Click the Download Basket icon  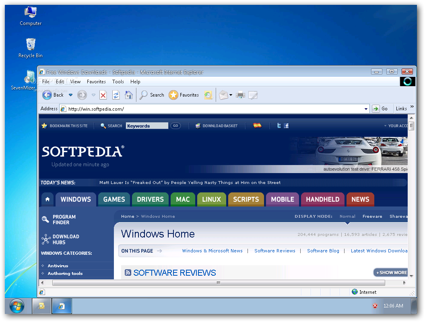click(198, 126)
